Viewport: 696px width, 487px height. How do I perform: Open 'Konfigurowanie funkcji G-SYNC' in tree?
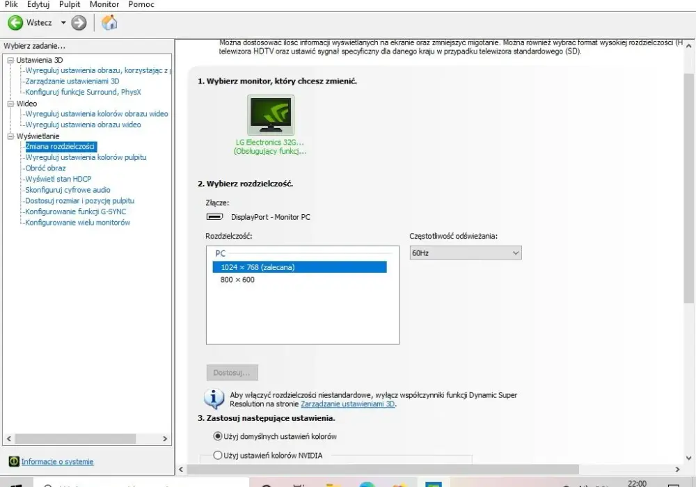[x=75, y=211]
